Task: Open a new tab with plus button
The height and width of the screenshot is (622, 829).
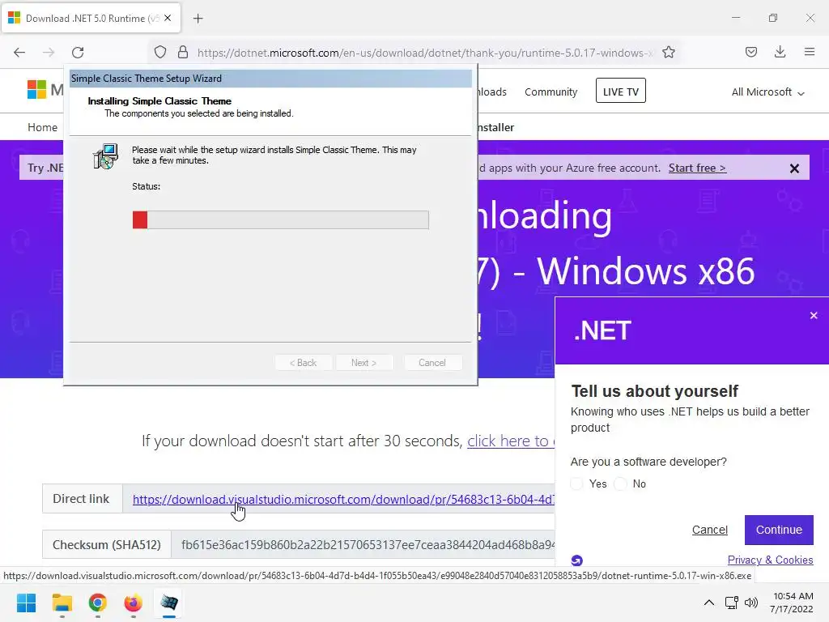Action: click(198, 19)
